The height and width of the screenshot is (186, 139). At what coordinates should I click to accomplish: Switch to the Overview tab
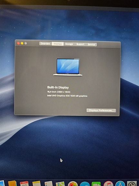pos(45,44)
